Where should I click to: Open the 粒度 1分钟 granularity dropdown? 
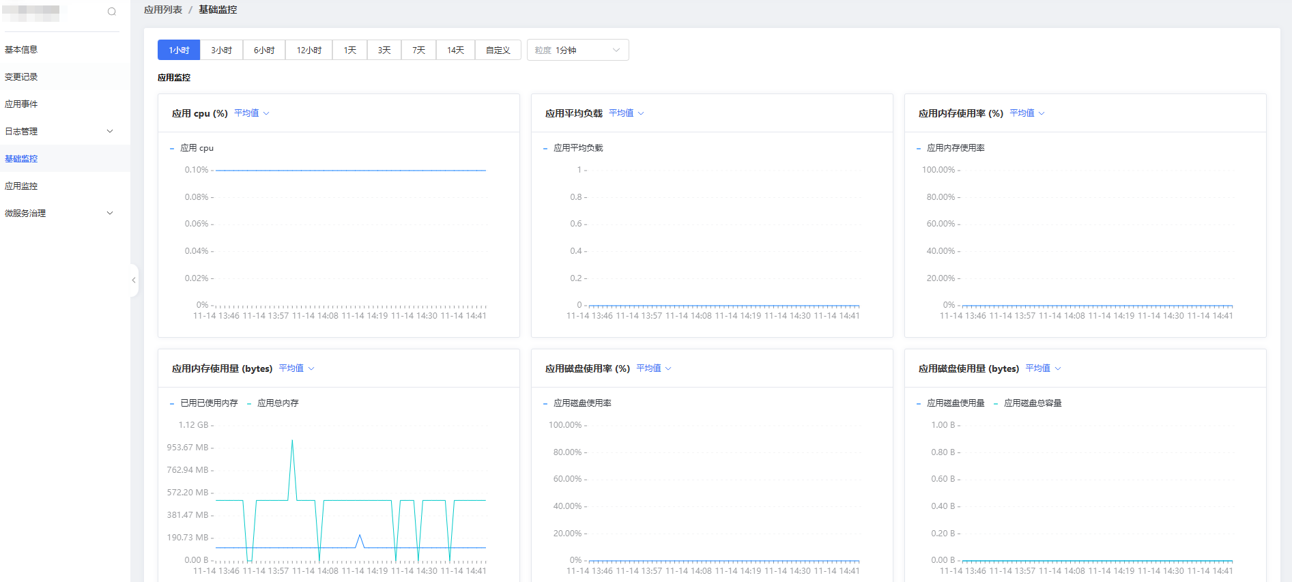pos(577,50)
